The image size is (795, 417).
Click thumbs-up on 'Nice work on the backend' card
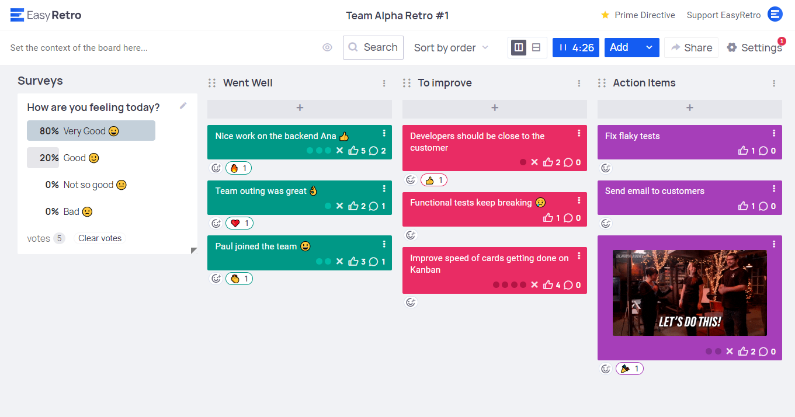[353, 151]
